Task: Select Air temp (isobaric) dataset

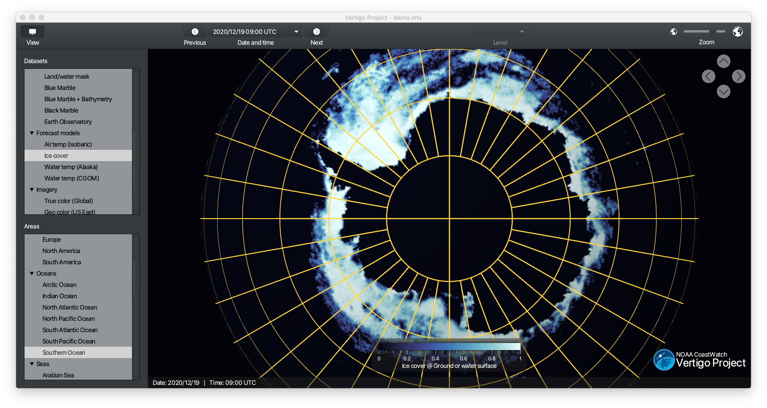Action: pyautogui.click(x=68, y=145)
